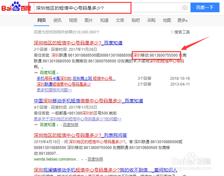Open first result 深圳地区的短信中心号码是多少?_百度知道
Viewport: 224px width, 176px height.
(x=78, y=43)
